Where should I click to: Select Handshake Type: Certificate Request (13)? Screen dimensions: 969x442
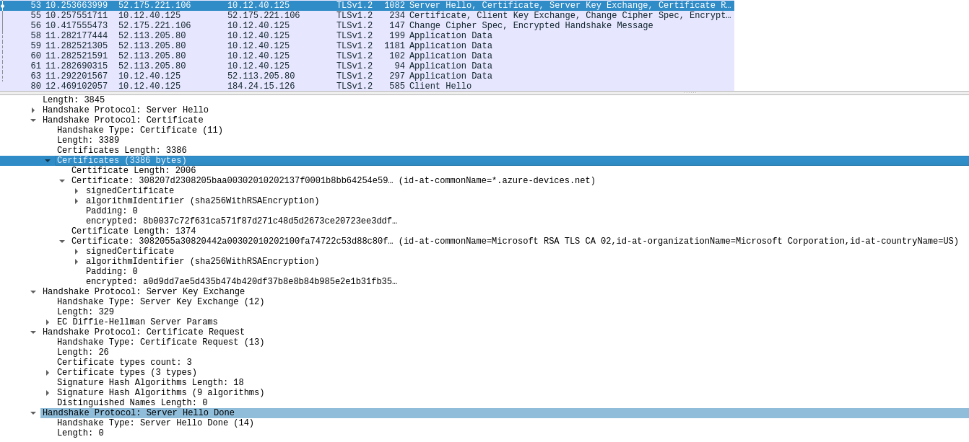coord(161,342)
